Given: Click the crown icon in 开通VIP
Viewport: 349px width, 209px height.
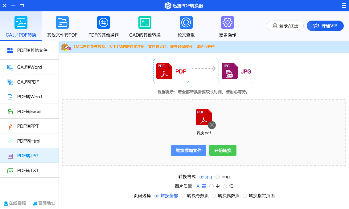Looking at the screenshot, I should point(316,26).
